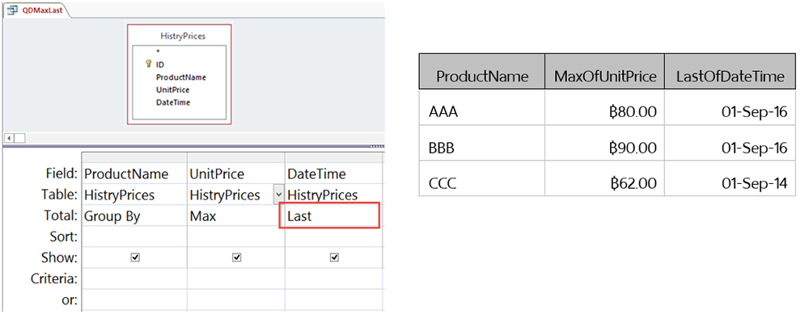Select ProductName field in HistryPrices table box
Image resolution: width=809 pixels, height=314 pixels.
click(x=181, y=77)
